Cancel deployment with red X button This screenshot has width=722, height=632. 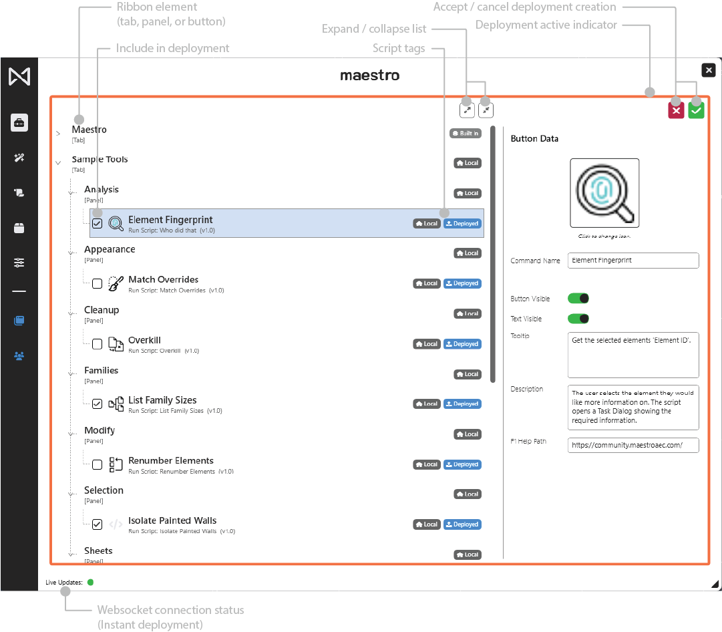676,111
